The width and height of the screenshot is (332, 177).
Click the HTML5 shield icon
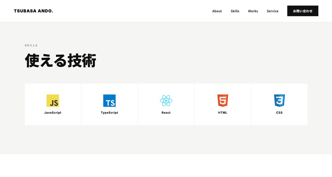[x=223, y=101]
